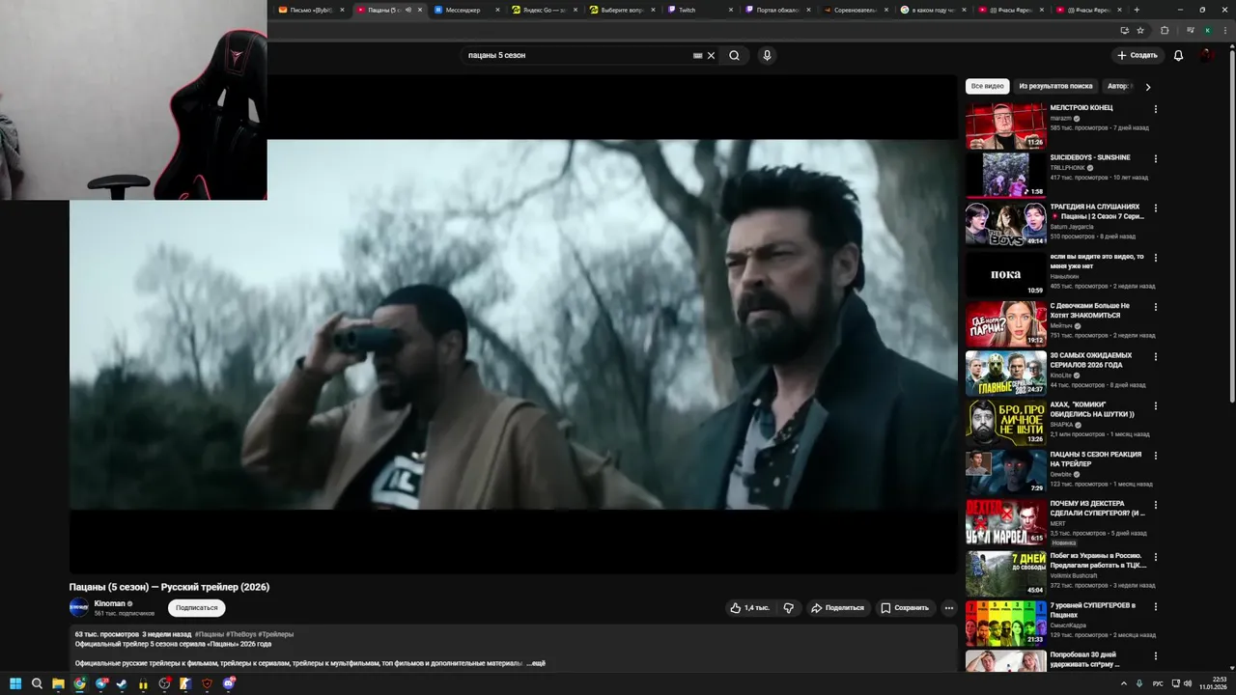Click the #Пацаны hashtag link

(210, 634)
